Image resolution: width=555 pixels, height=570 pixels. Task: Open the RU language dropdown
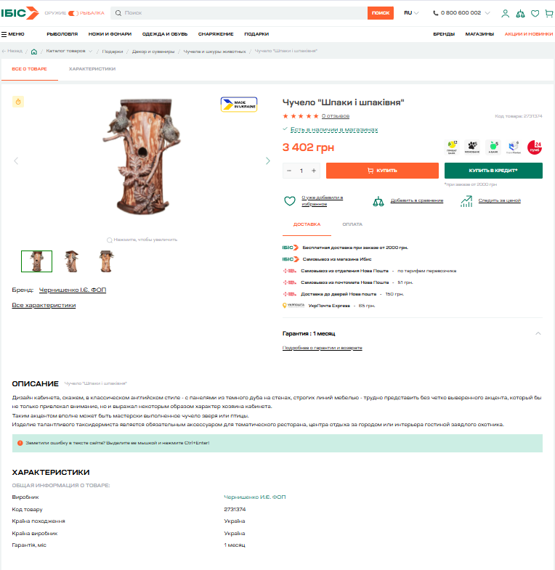411,13
